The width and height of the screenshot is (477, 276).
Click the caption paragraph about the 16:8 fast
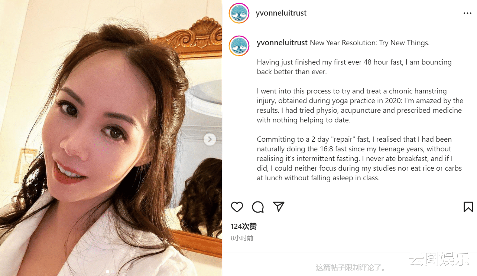[359, 158]
